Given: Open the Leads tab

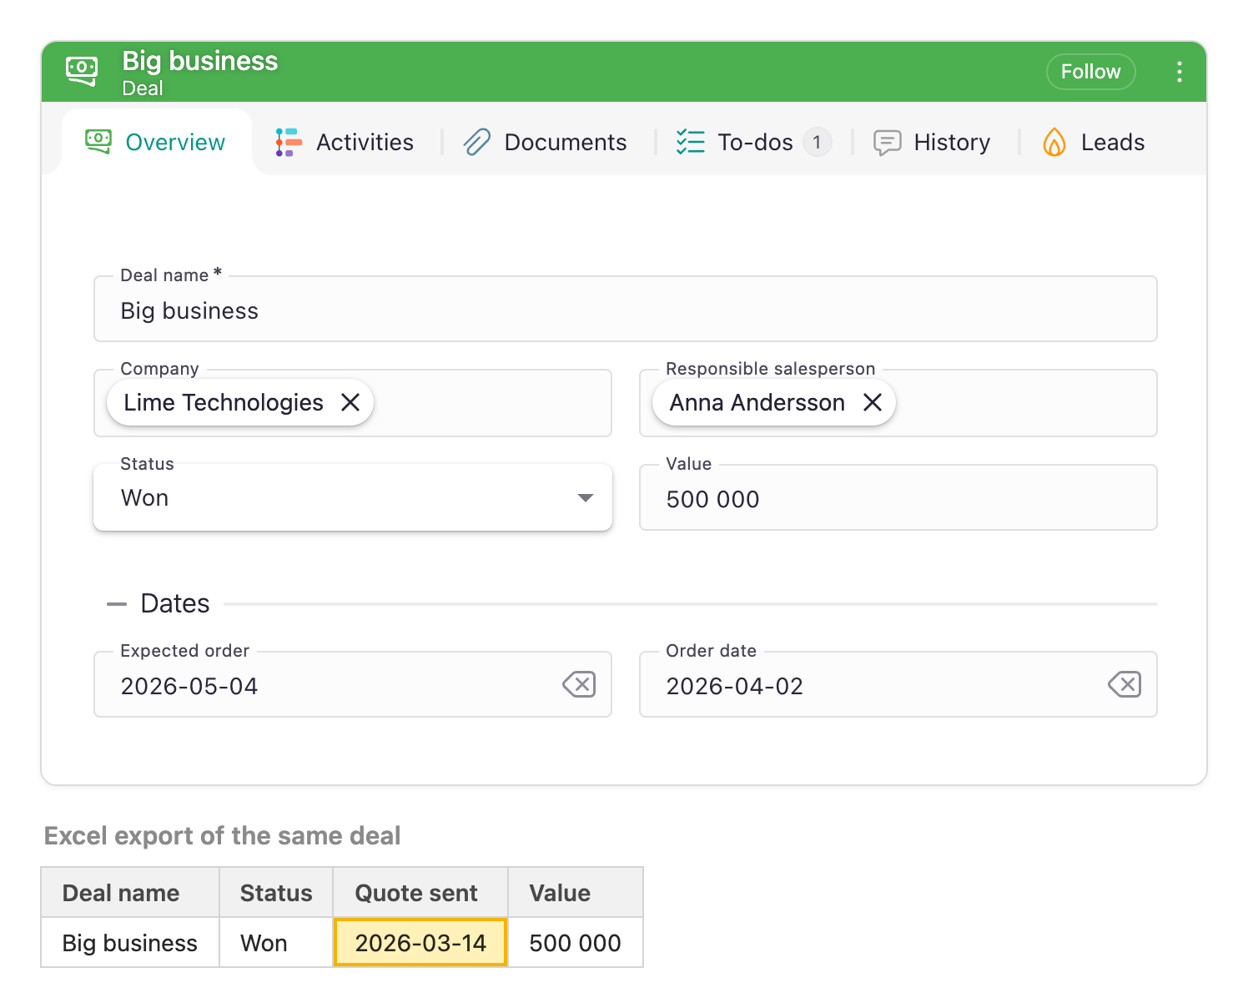Looking at the screenshot, I should click(x=1094, y=142).
